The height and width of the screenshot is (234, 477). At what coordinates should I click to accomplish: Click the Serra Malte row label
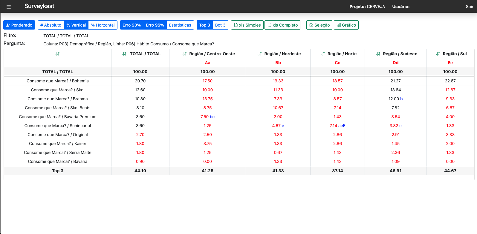click(58, 153)
